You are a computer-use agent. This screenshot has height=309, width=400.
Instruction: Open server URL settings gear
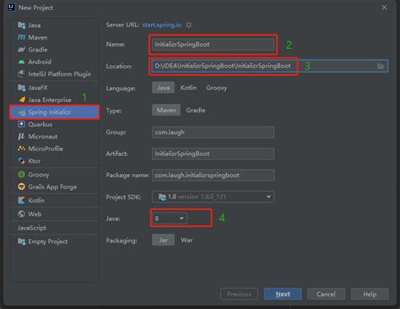click(189, 25)
